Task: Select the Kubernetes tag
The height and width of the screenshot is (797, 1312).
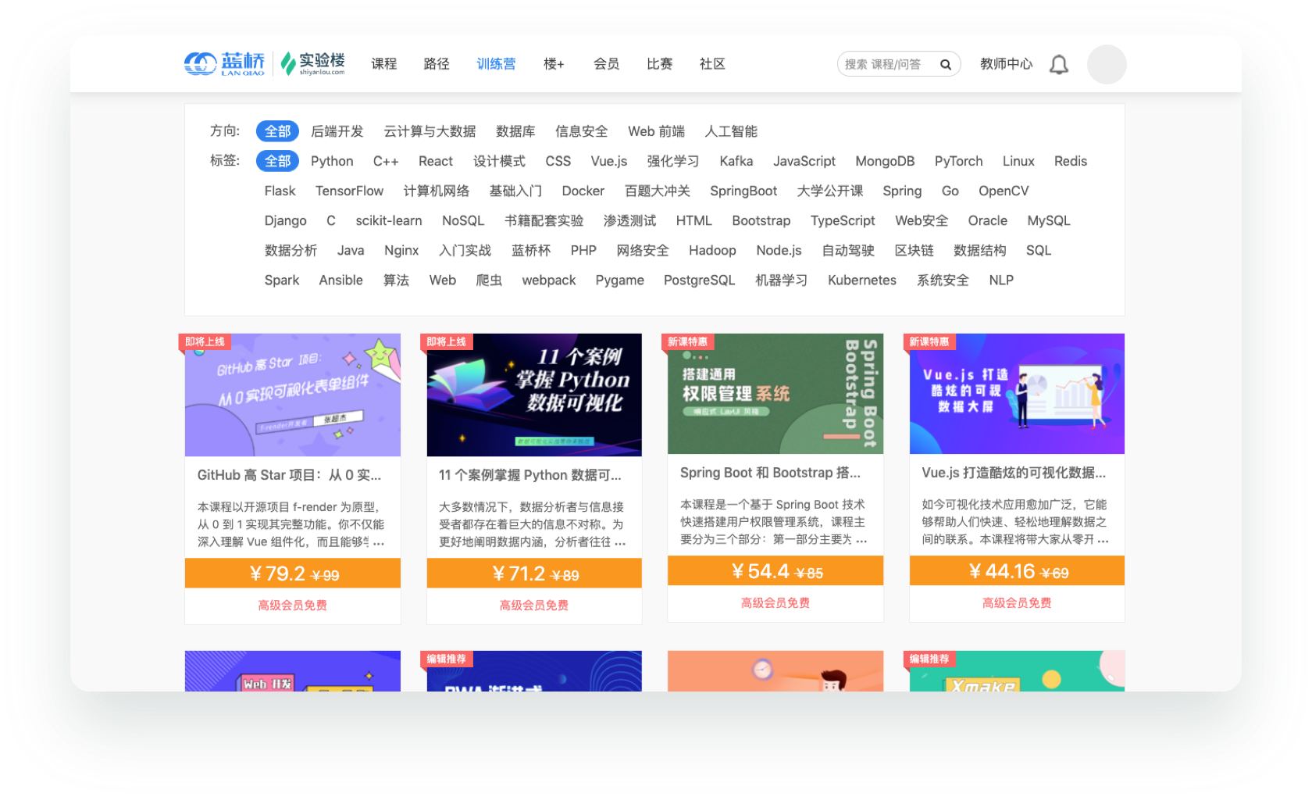Action: [861, 280]
